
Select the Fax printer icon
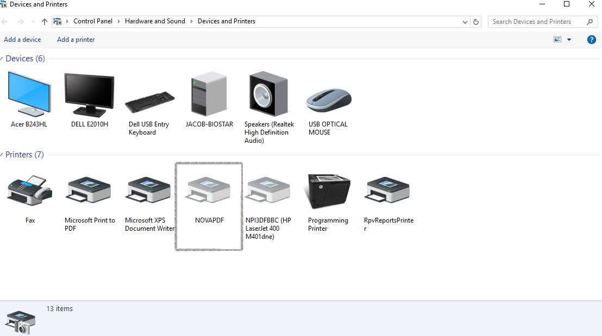point(30,191)
